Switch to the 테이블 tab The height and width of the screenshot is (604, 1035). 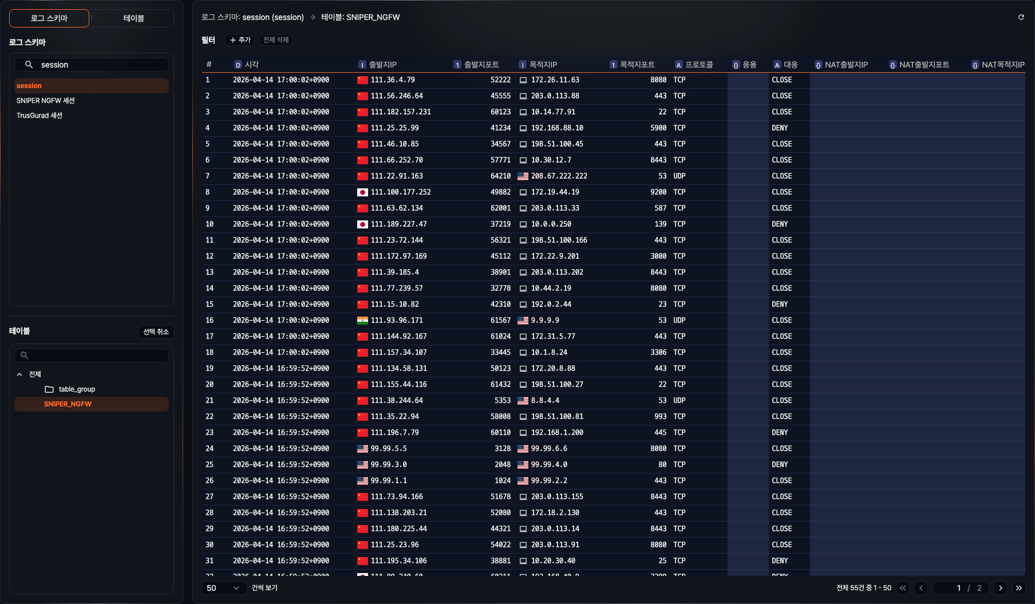pyautogui.click(x=133, y=18)
